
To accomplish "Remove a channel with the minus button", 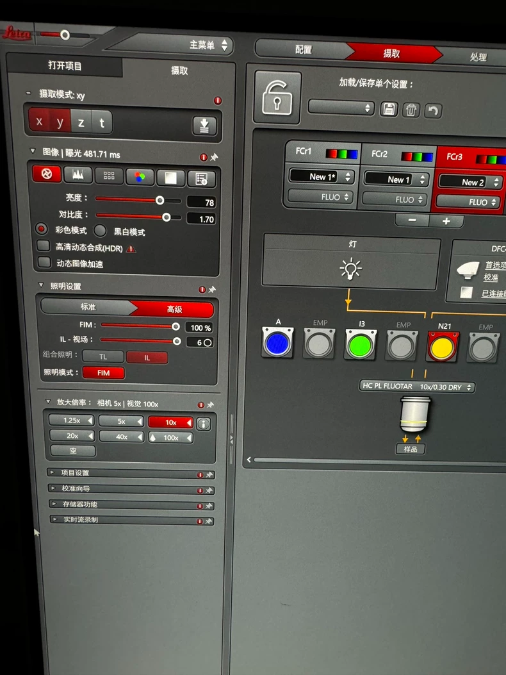I will [x=412, y=220].
